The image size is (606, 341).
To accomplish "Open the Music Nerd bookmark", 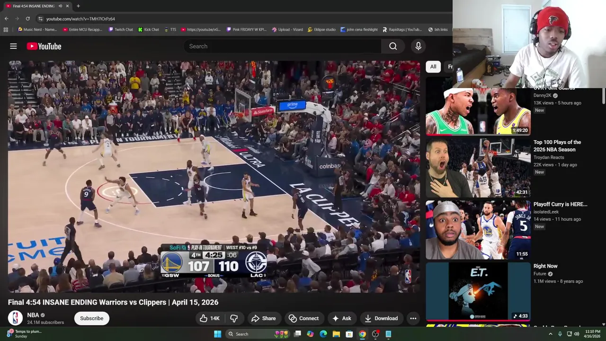I will 37,29.
